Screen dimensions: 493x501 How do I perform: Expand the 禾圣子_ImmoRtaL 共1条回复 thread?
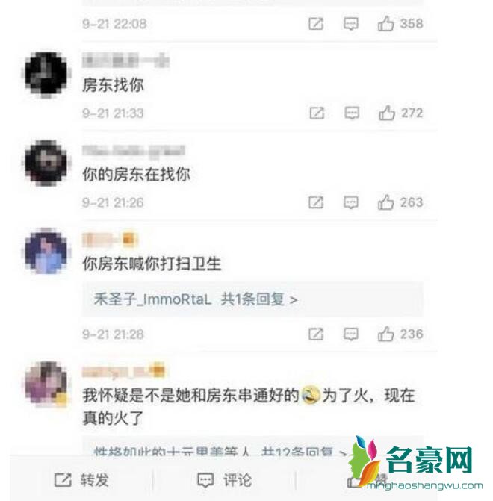252,299
